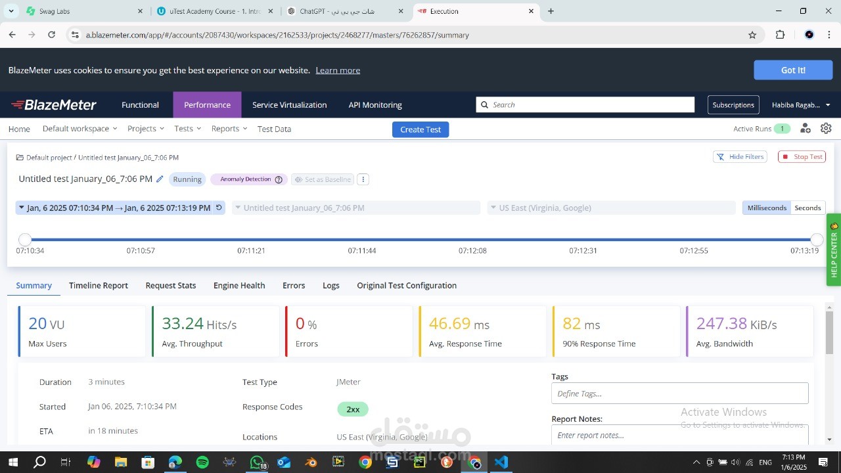Viewport: 841px width, 473px height.
Task: Open the Logs tab
Action: coord(331,285)
